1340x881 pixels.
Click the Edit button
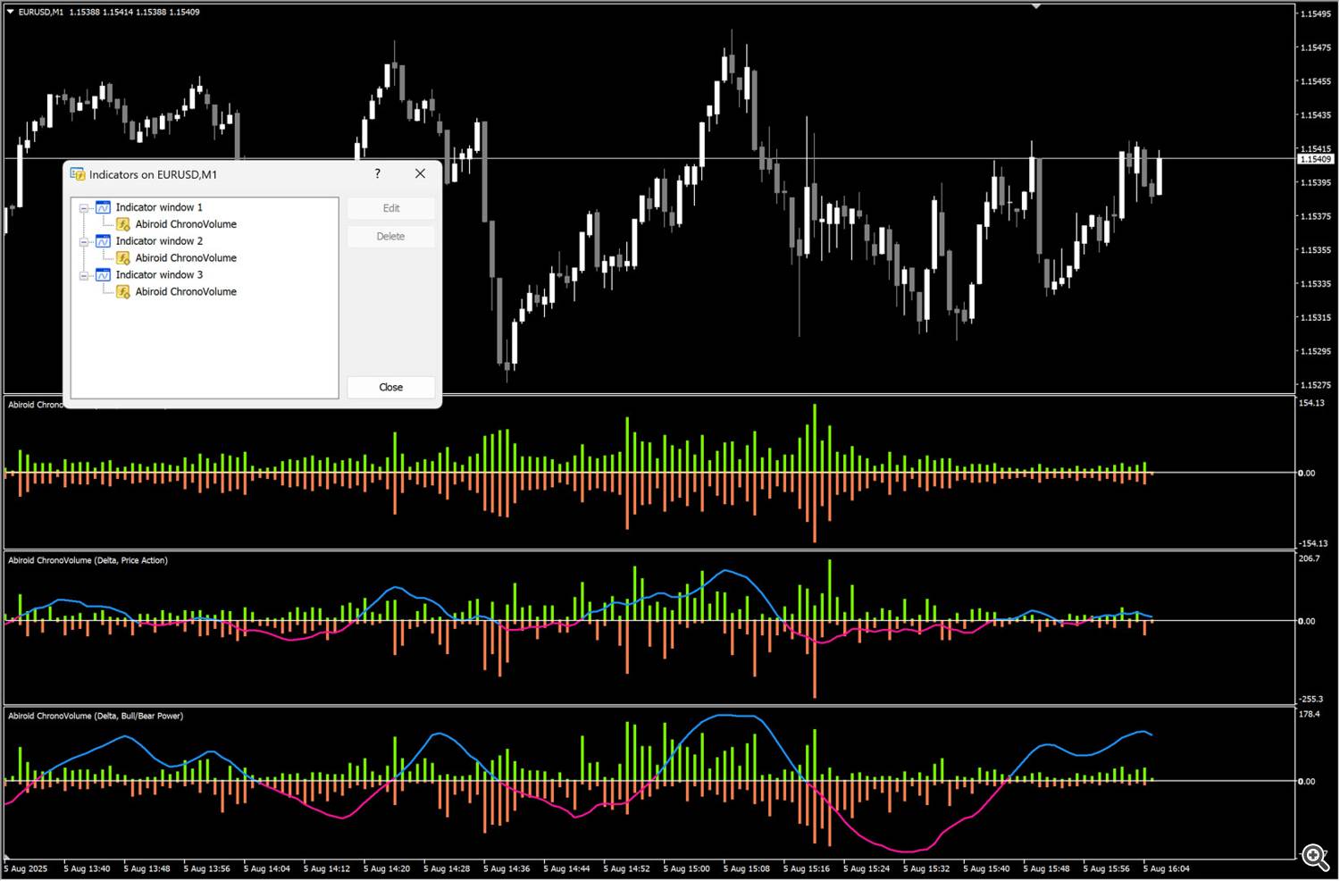(391, 208)
